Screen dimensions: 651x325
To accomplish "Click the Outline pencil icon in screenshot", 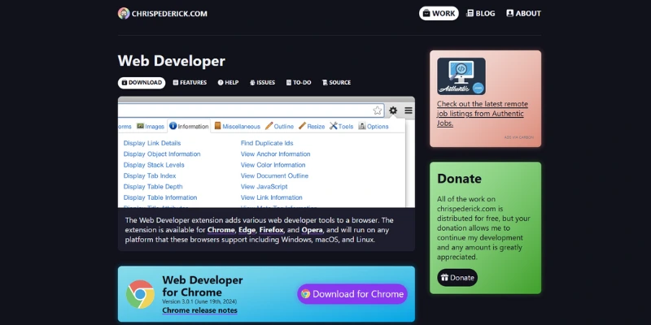I will point(269,126).
